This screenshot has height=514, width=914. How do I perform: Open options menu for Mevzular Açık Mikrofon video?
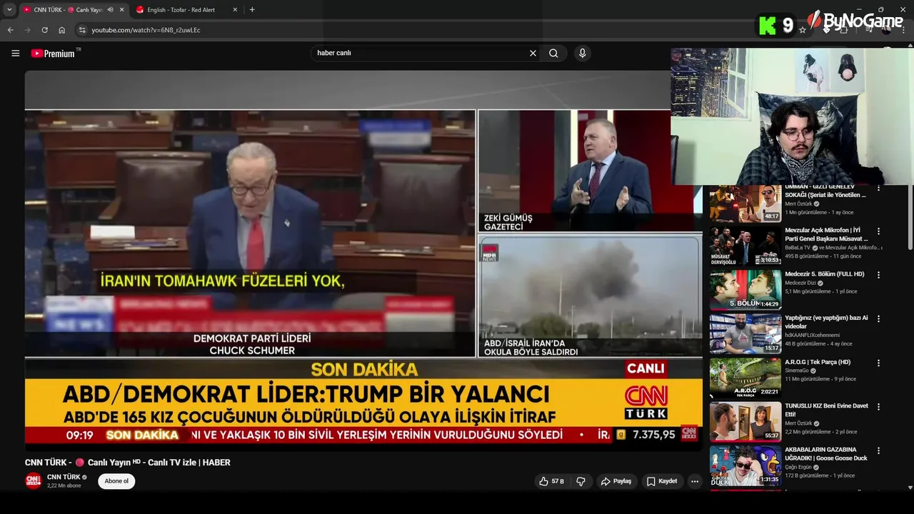pyautogui.click(x=878, y=231)
